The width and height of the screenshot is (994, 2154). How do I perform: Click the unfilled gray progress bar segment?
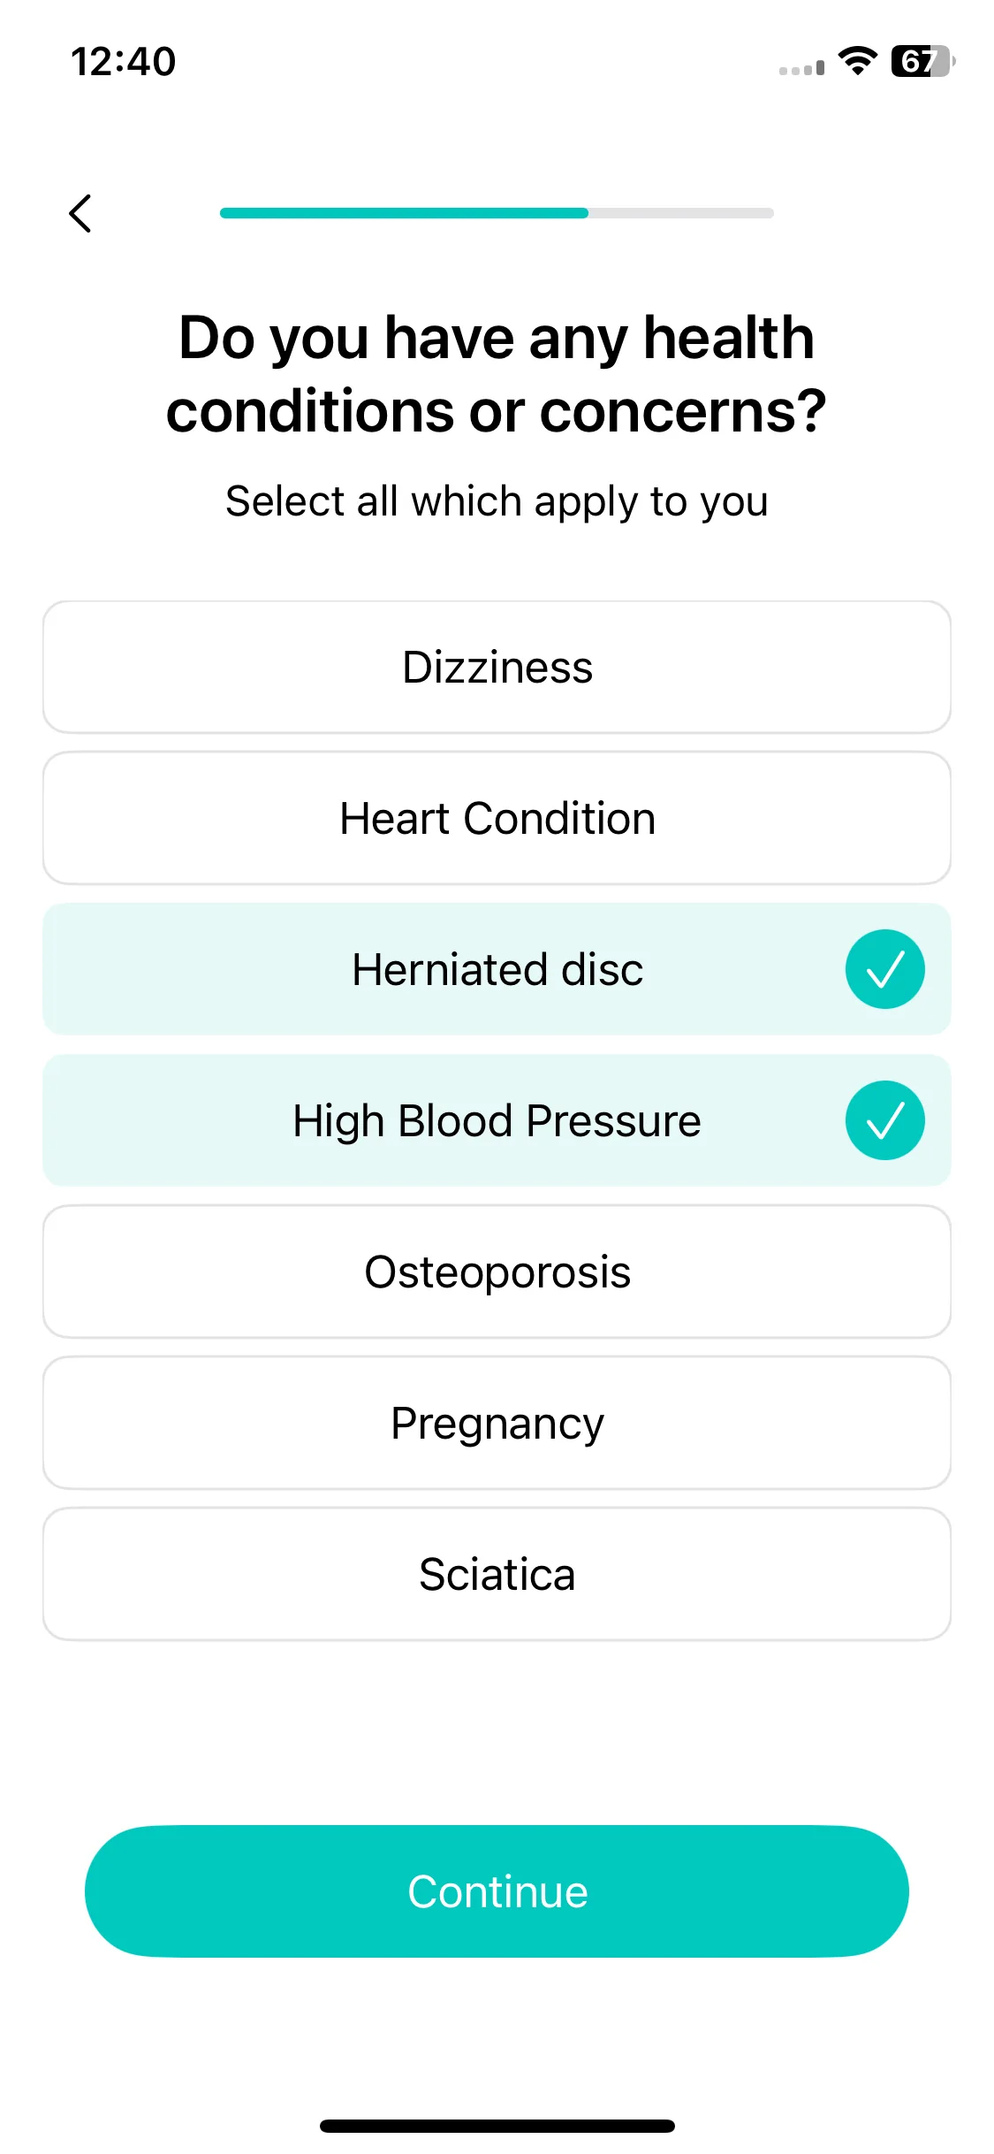coord(681,213)
